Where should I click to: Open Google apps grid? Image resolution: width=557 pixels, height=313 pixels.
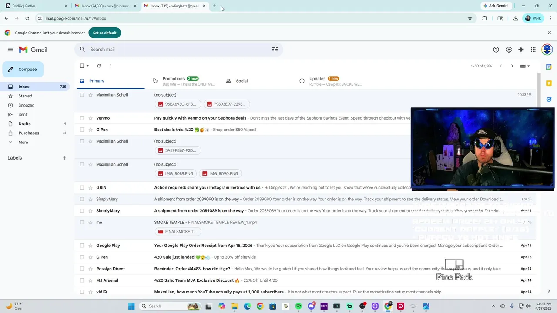pos(533,50)
